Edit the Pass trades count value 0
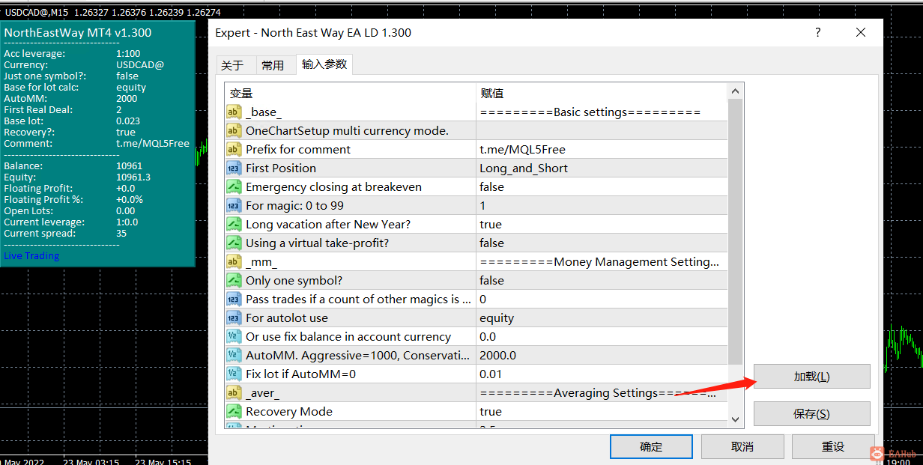This screenshot has height=465, width=923. click(602, 300)
